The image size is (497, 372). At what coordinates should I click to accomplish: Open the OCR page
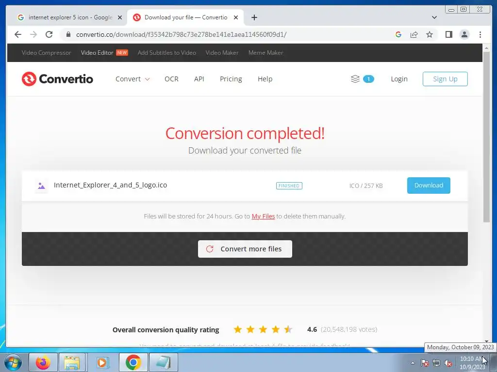171,79
